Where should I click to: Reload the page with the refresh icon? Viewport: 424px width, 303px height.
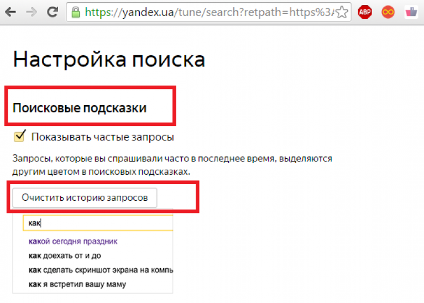click(x=53, y=12)
